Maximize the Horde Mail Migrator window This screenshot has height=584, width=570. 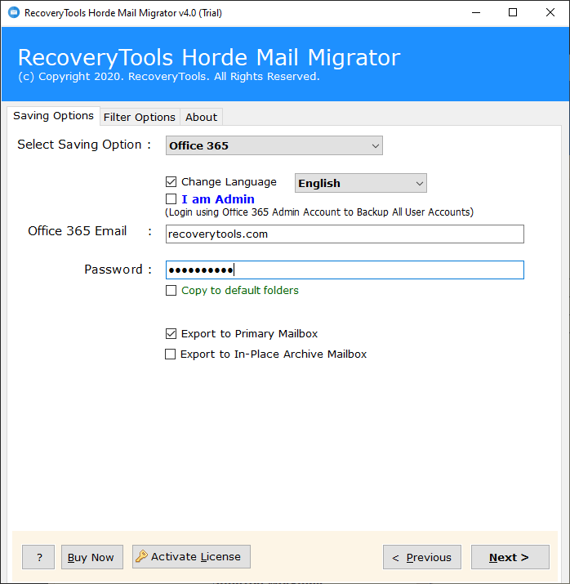pyautogui.click(x=513, y=13)
